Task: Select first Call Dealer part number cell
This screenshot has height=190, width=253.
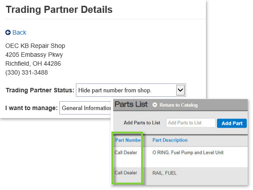Action: tap(126, 153)
